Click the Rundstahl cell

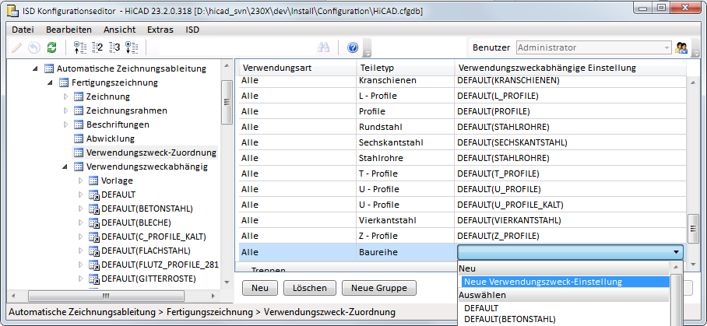pos(406,127)
